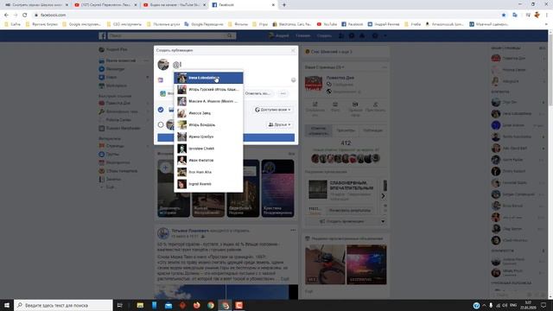Select Iaroslaw Chaldi from mention list
This screenshot has height=311, width=553.
(208, 149)
